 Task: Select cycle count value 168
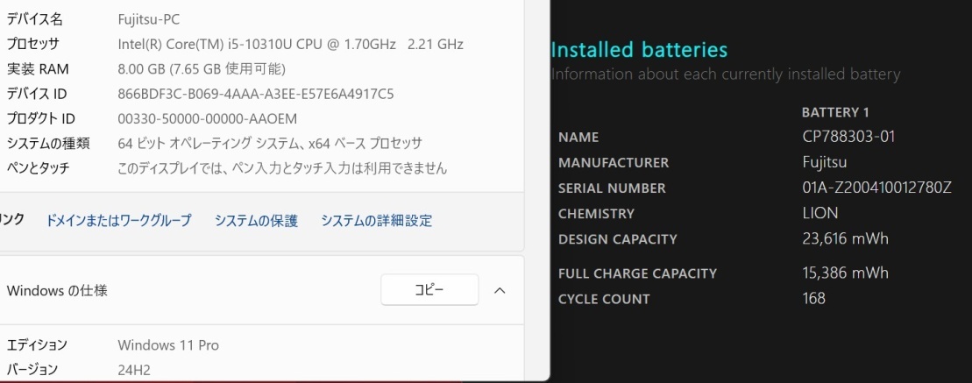point(814,298)
